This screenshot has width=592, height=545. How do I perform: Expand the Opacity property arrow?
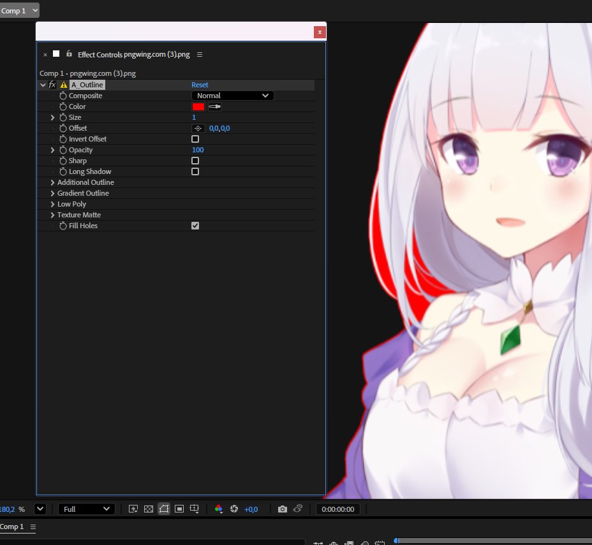pyautogui.click(x=52, y=150)
